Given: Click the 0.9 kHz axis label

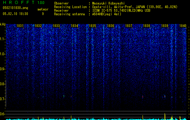Looking at the screenshot, I should coord(3,69).
